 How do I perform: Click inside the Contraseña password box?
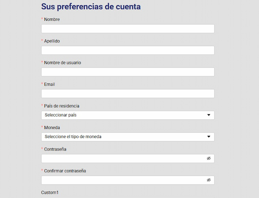click(x=123, y=158)
